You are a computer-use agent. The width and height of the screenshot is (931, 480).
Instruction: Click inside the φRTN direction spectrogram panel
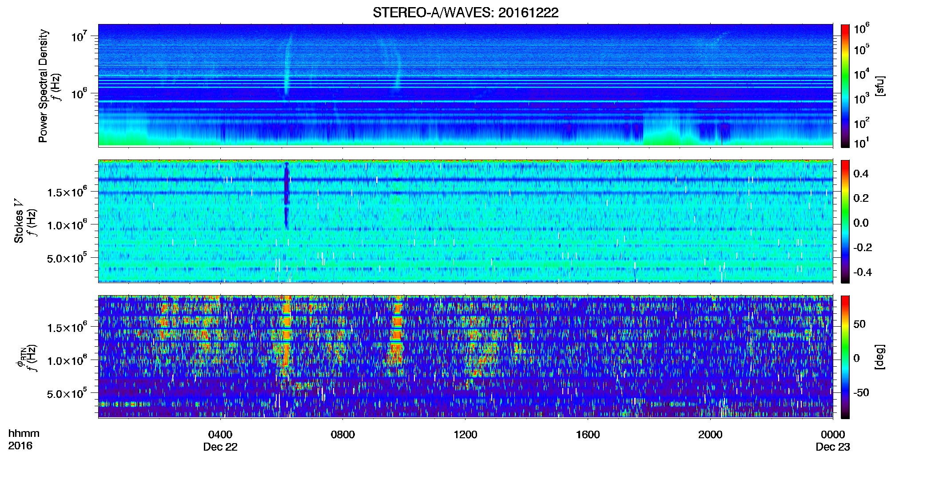pos(465,356)
